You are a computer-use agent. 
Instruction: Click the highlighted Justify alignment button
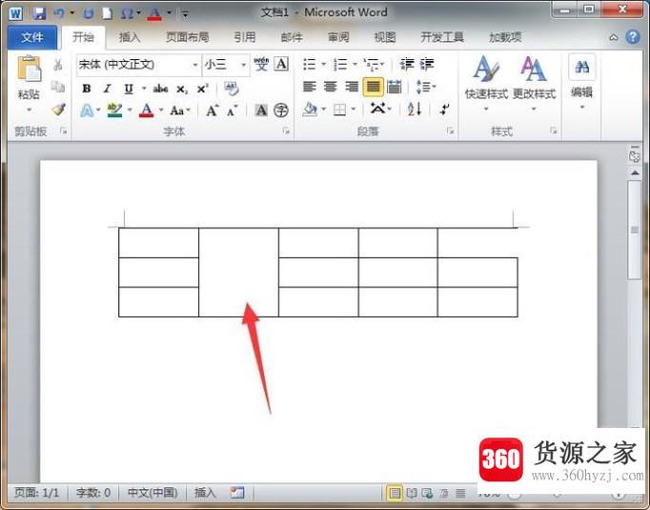point(373,87)
